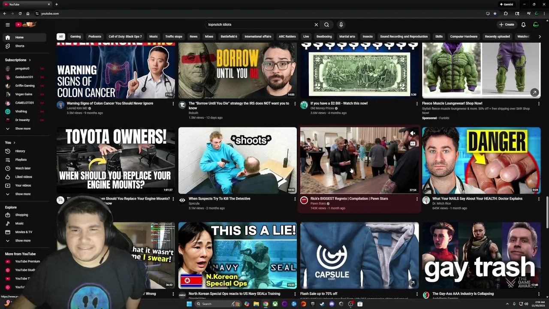Viewport: 549px width, 309px height.
Task: Open Playlists in sidebar
Action: pyautogui.click(x=24, y=160)
